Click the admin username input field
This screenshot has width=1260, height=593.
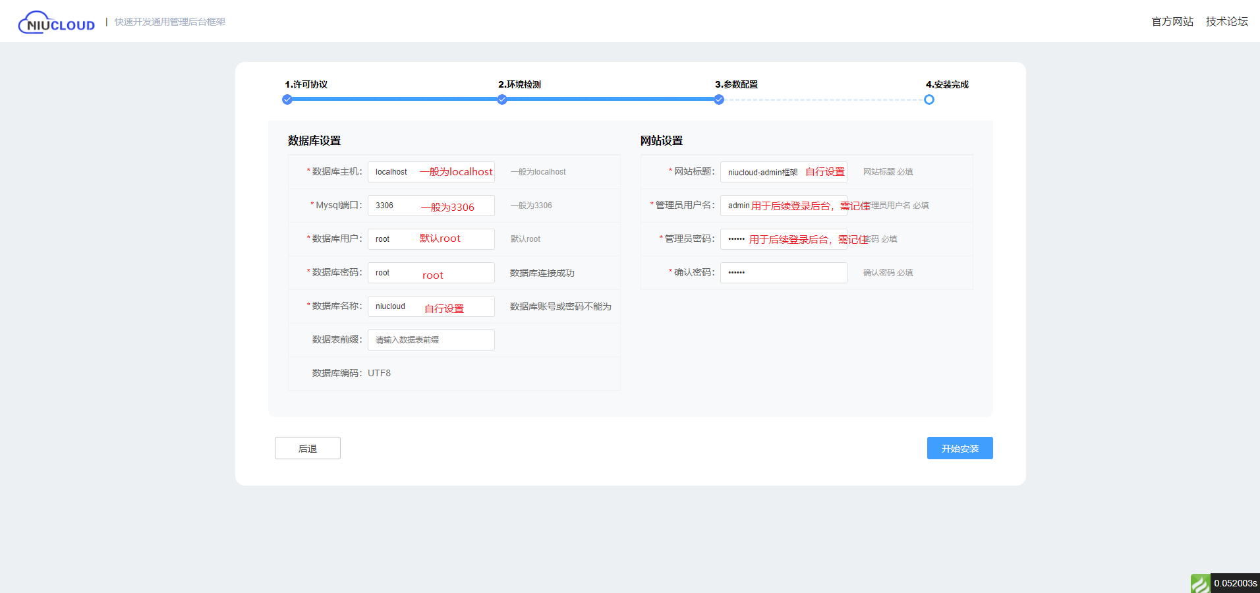(x=783, y=206)
